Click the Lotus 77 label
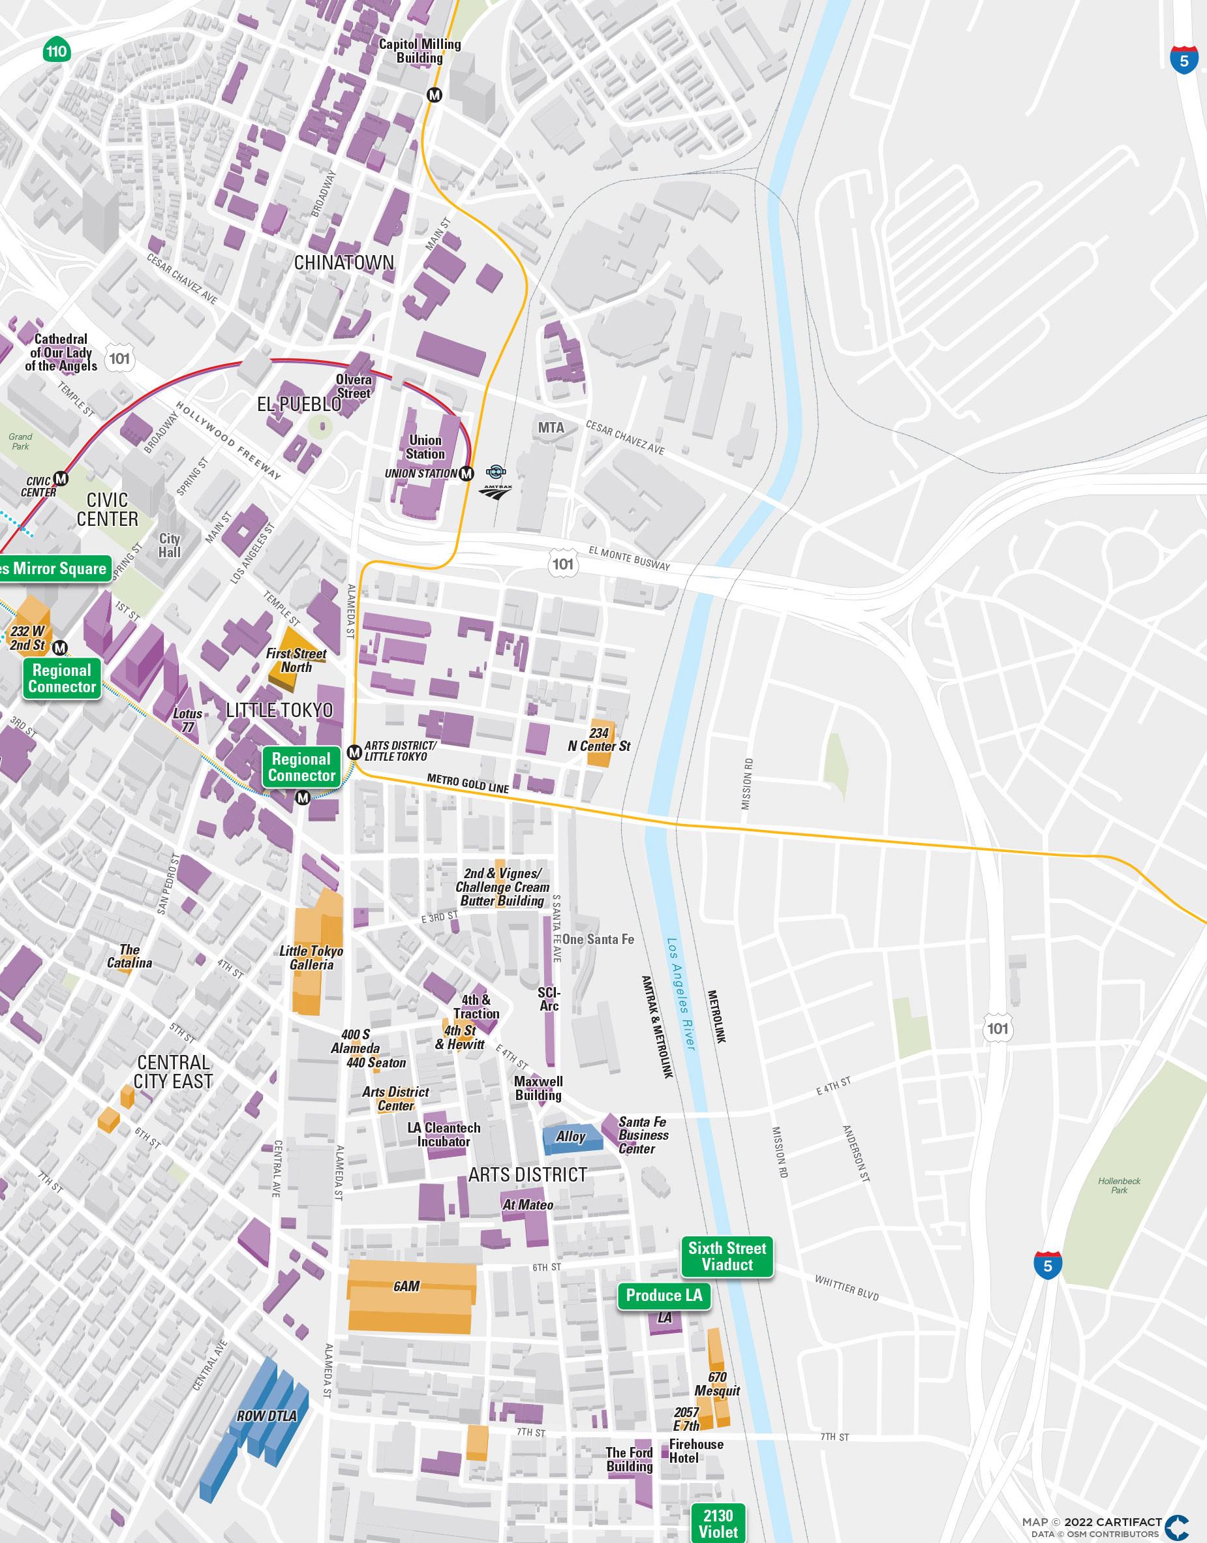Viewport: 1207px width, 1543px height. tap(187, 720)
